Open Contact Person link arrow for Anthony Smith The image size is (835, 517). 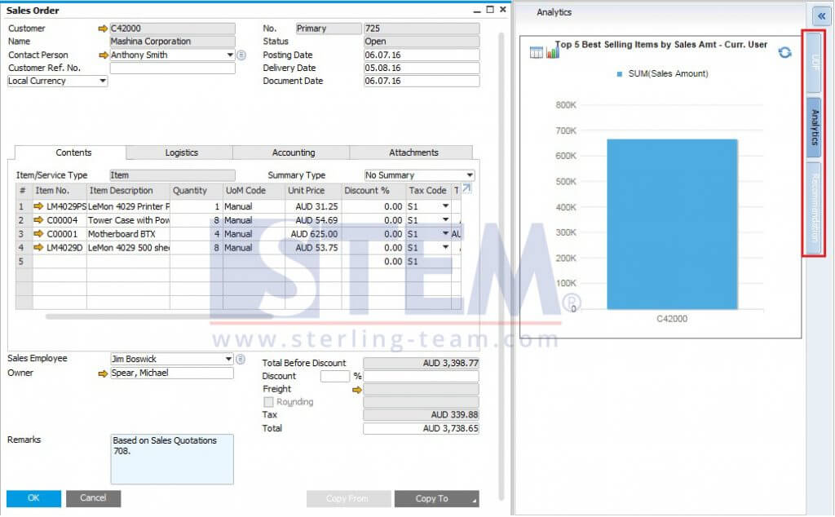[x=103, y=55]
